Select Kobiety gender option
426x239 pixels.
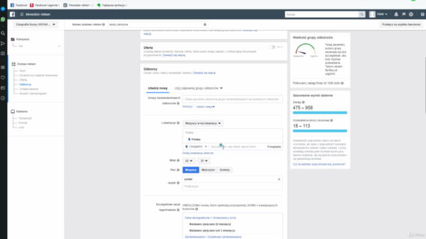coord(225,170)
